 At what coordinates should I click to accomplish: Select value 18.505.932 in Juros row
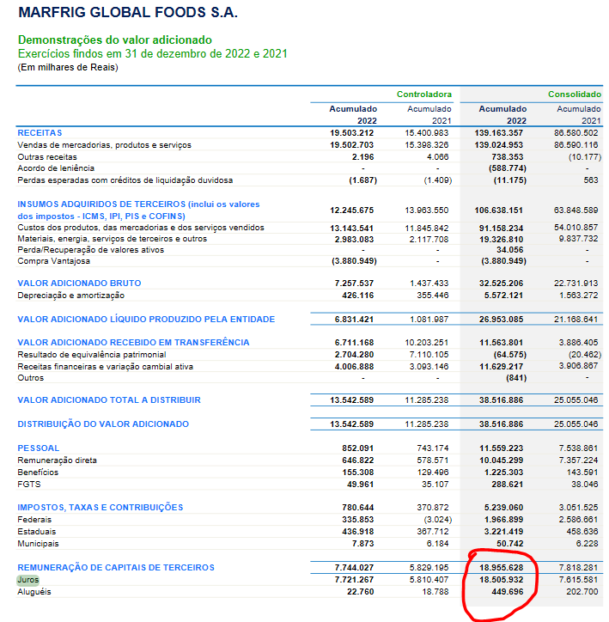pos(501,580)
